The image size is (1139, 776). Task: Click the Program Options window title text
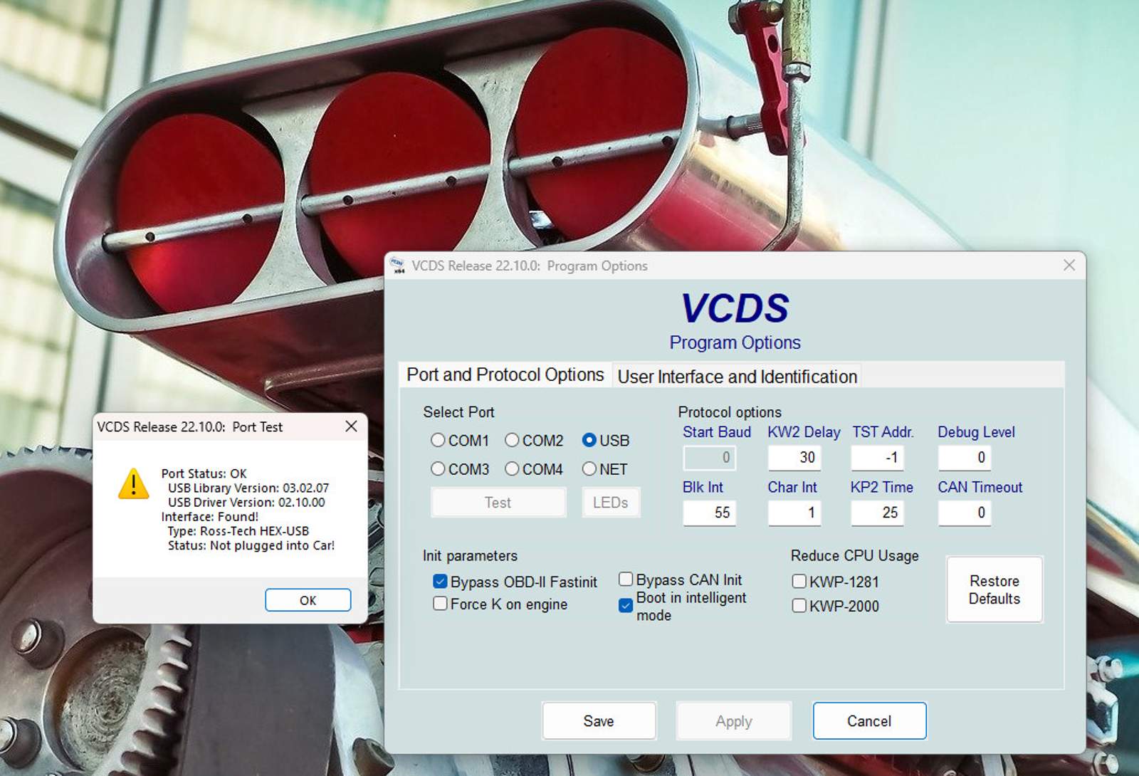coord(530,266)
